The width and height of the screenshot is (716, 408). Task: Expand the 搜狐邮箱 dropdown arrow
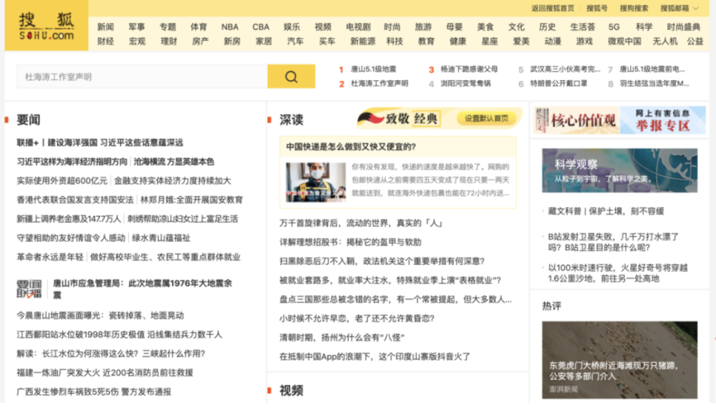click(696, 8)
